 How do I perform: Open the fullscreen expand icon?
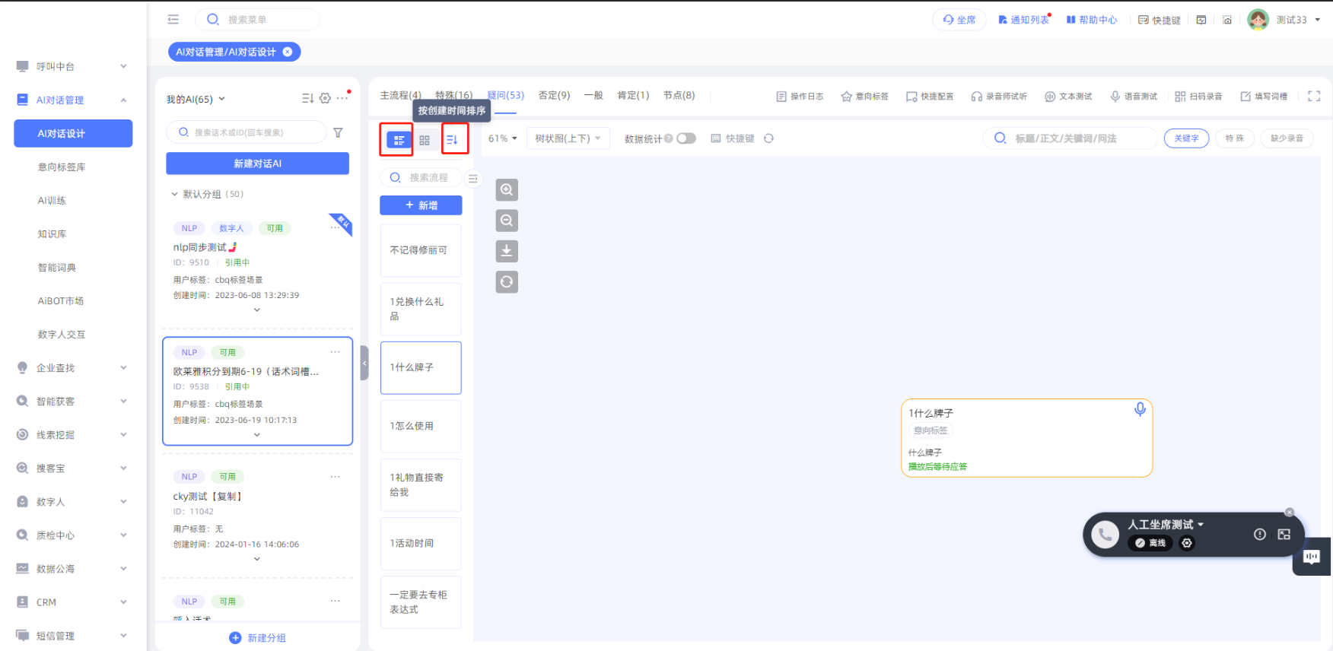click(1313, 96)
